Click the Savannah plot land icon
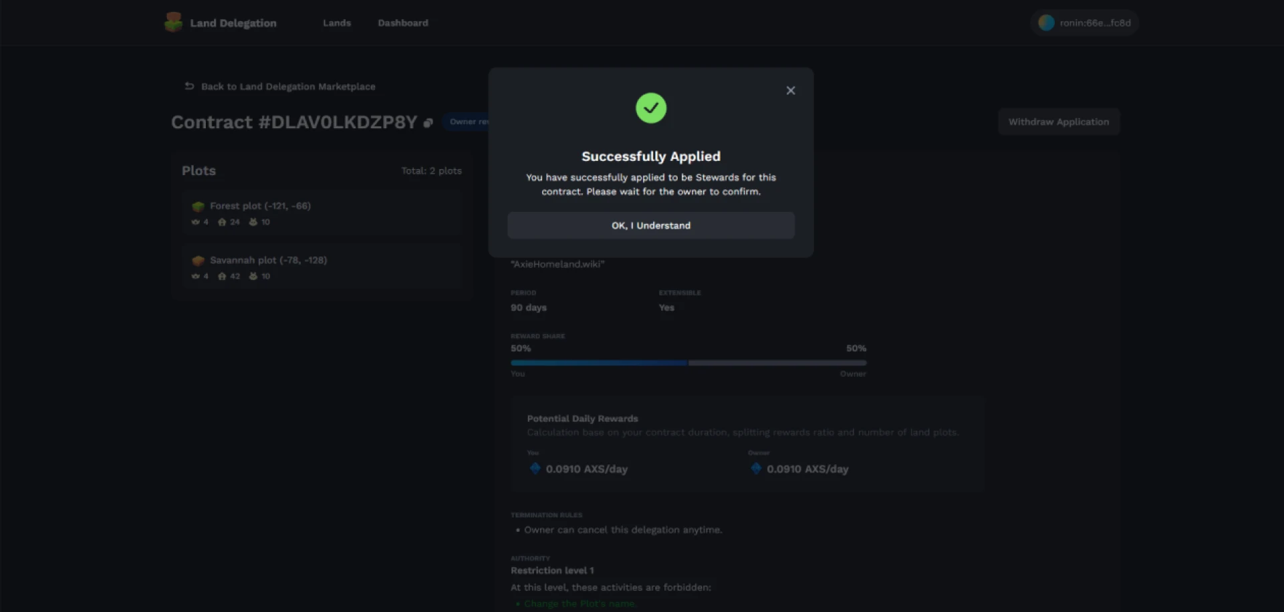 point(198,261)
